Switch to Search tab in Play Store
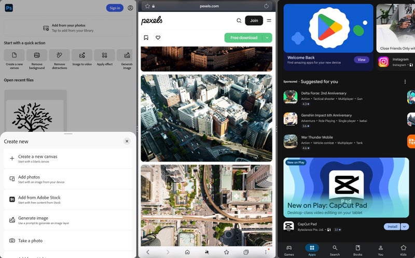The width and height of the screenshot is (415, 258). click(335, 250)
